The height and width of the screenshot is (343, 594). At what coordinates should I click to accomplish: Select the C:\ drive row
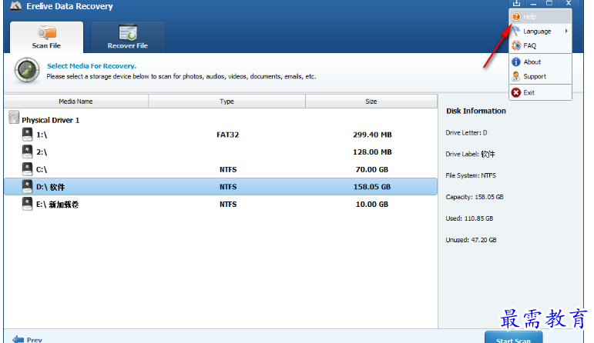point(221,169)
